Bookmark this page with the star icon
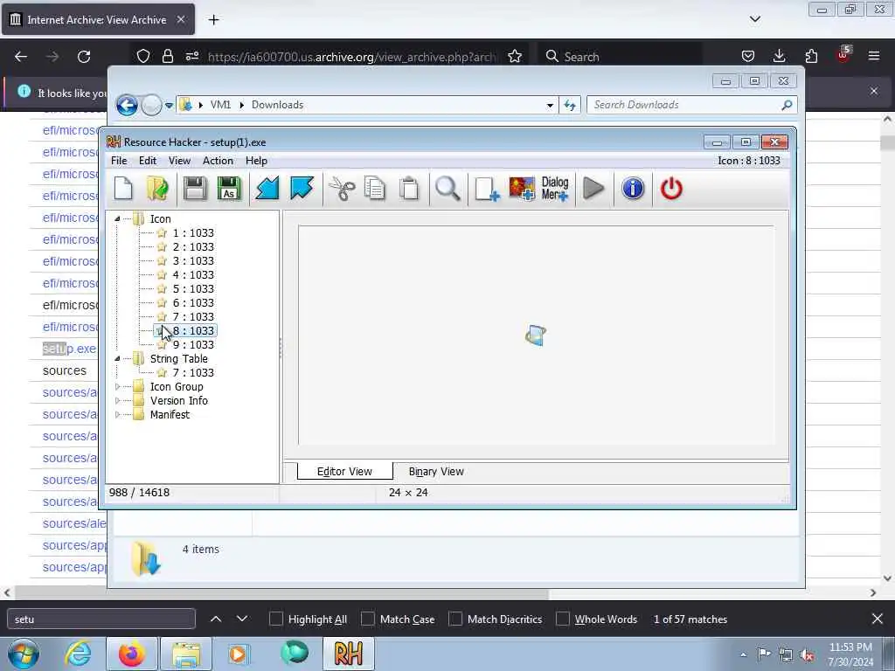The height and width of the screenshot is (671, 895). (x=515, y=57)
